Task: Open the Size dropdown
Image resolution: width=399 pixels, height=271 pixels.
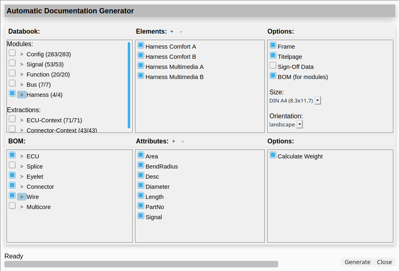Action: (x=318, y=100)
